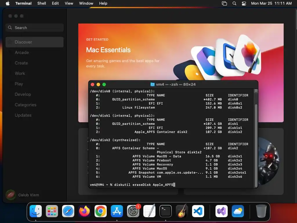Click the Terminal window vertical scrollbar
Image resolution: width=297 pixels, height=223 pixels.
coord(256,146)
